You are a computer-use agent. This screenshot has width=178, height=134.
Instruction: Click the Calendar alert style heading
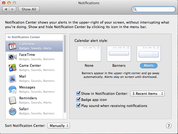(x=91, y=41)
